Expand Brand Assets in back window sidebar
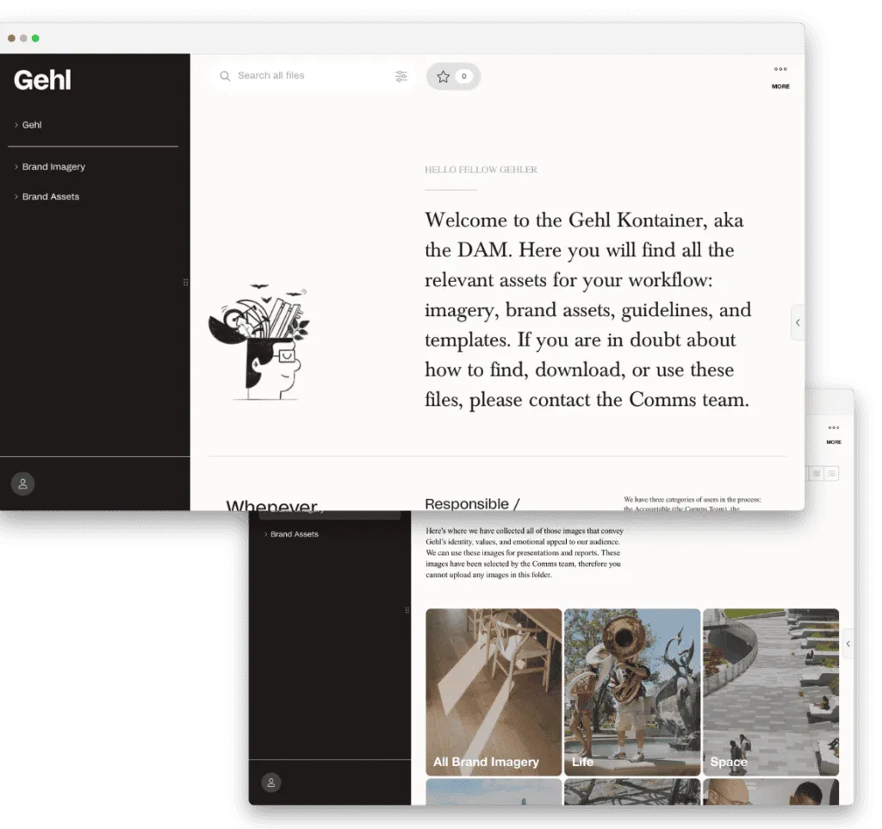 (x=291, y=534)
